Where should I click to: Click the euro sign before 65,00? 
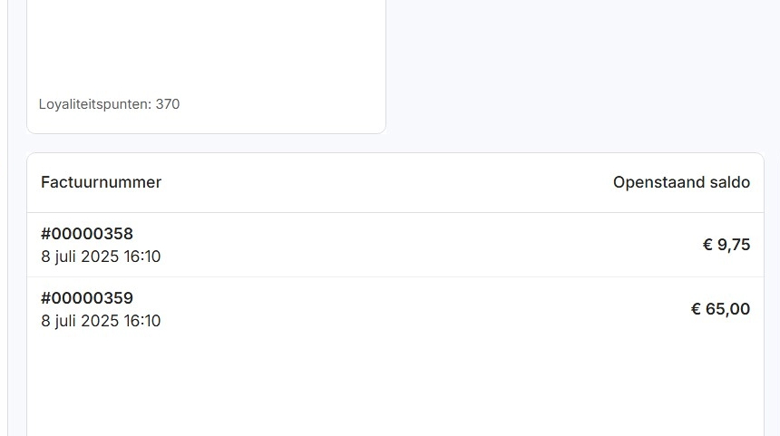696,309
